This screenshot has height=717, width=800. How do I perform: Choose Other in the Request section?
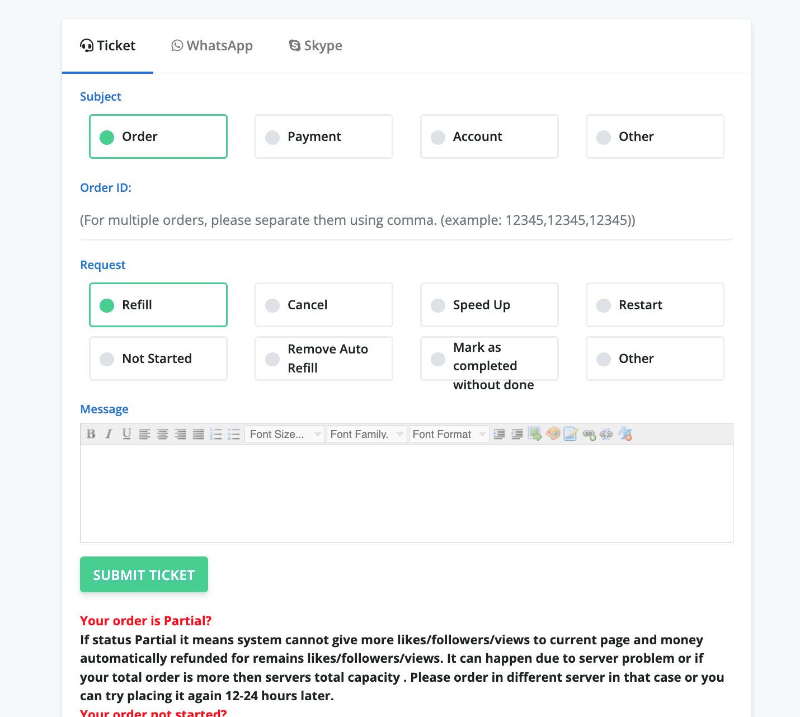pyautogui.click(x=655, y=358)
